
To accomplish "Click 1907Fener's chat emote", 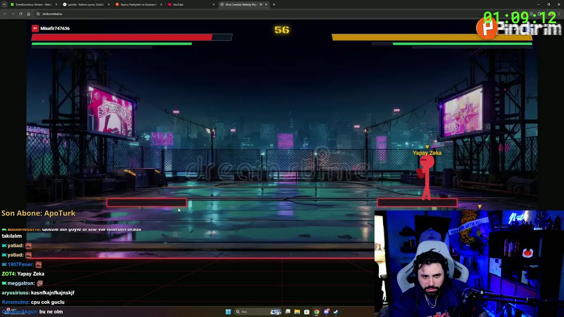I will click(38, 265).
